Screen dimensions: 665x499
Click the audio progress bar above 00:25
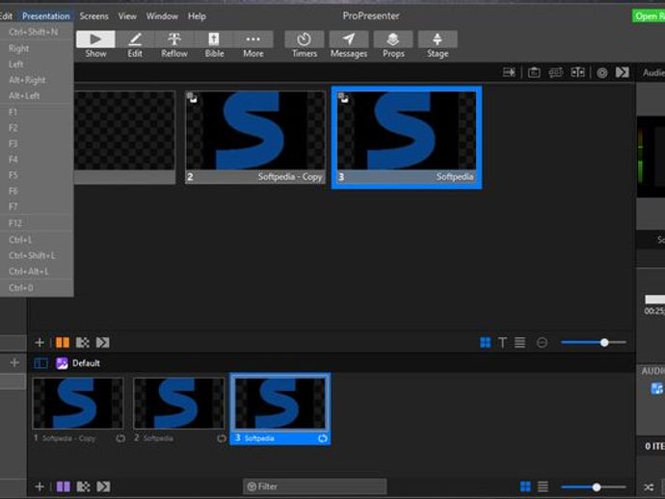coord(654,300)
